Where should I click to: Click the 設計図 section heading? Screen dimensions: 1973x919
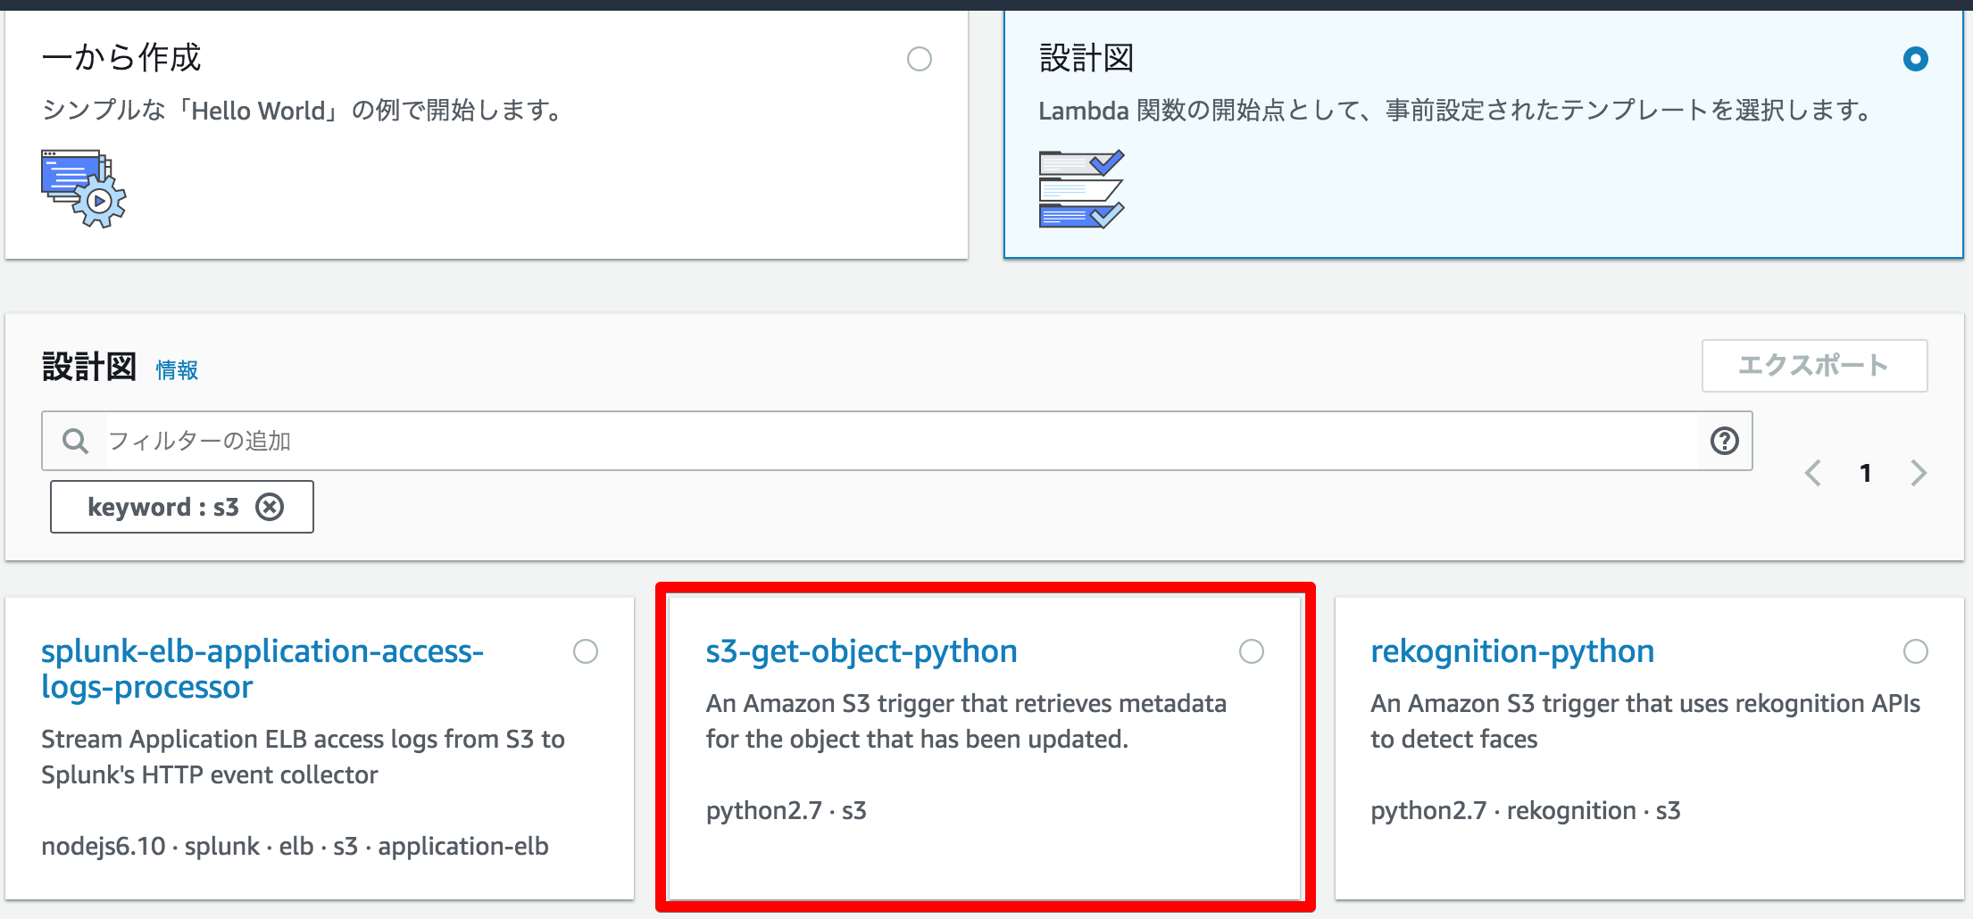(88, 367)
